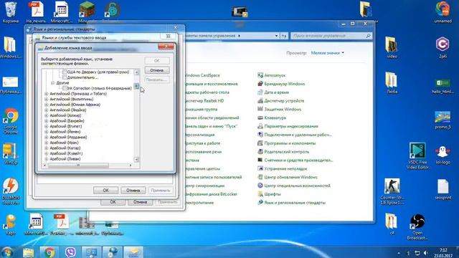Open Шрифты control panel item
The height and width of the screenshot is (258, 459).
(270, 194)
